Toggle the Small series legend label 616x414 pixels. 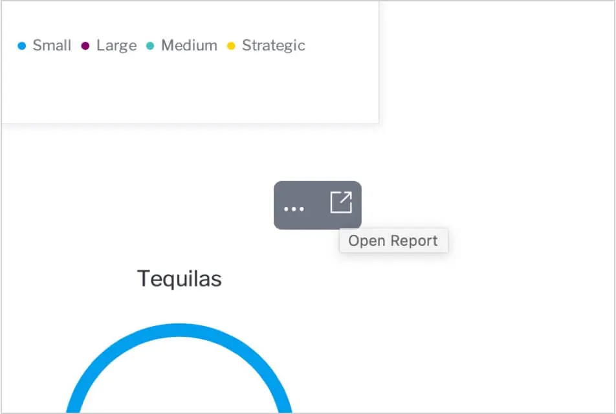point(52,46)
